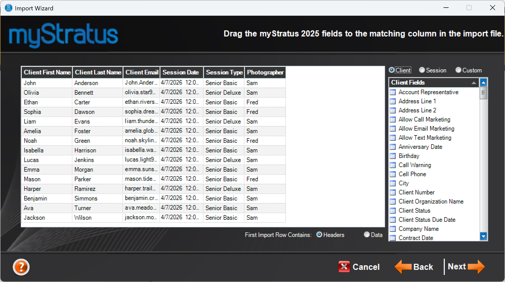Choose Headers for first import row
The width and height of the screenshot is (505, 282).
point(319,235)
